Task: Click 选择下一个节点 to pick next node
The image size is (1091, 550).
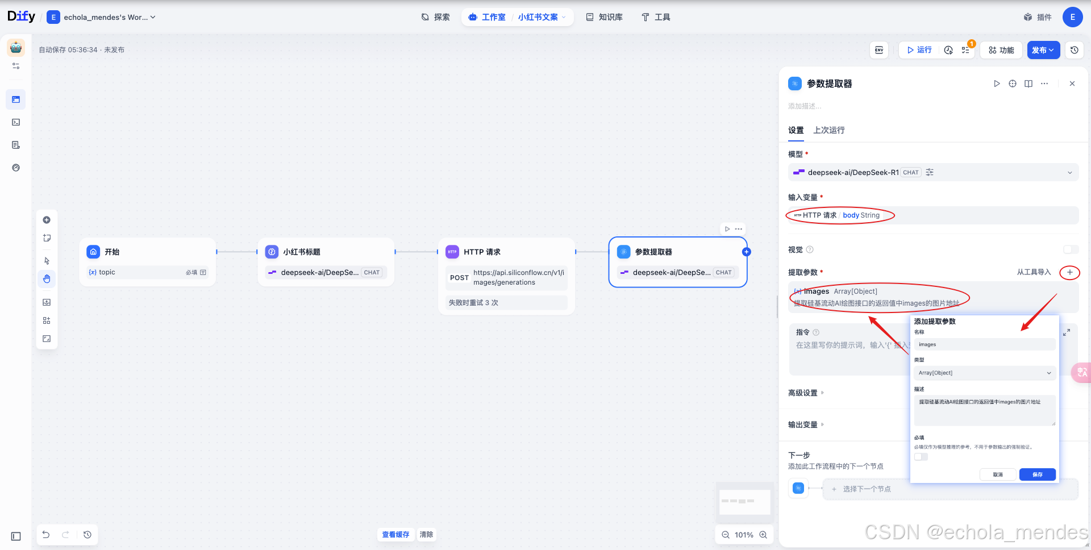Action: pos(951,489)
